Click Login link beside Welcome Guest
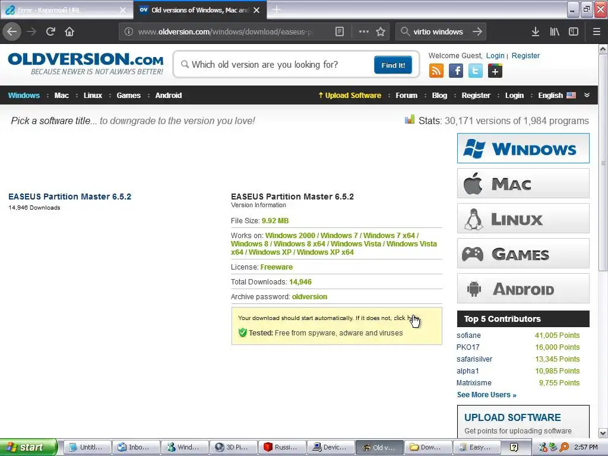Viewport: 608px width, 456px height. (495, 55)
